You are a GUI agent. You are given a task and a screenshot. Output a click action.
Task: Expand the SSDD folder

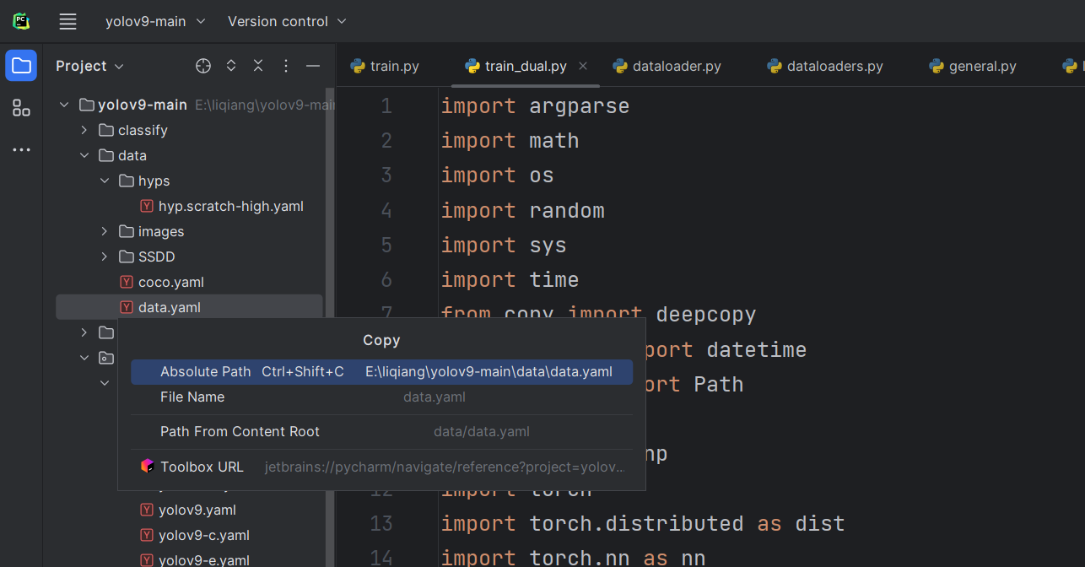105,256
